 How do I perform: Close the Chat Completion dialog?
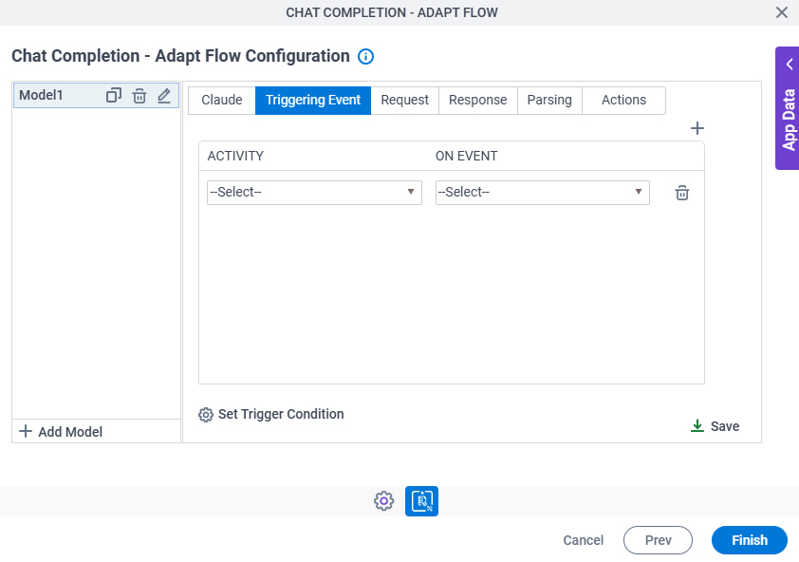click(781, 12)
